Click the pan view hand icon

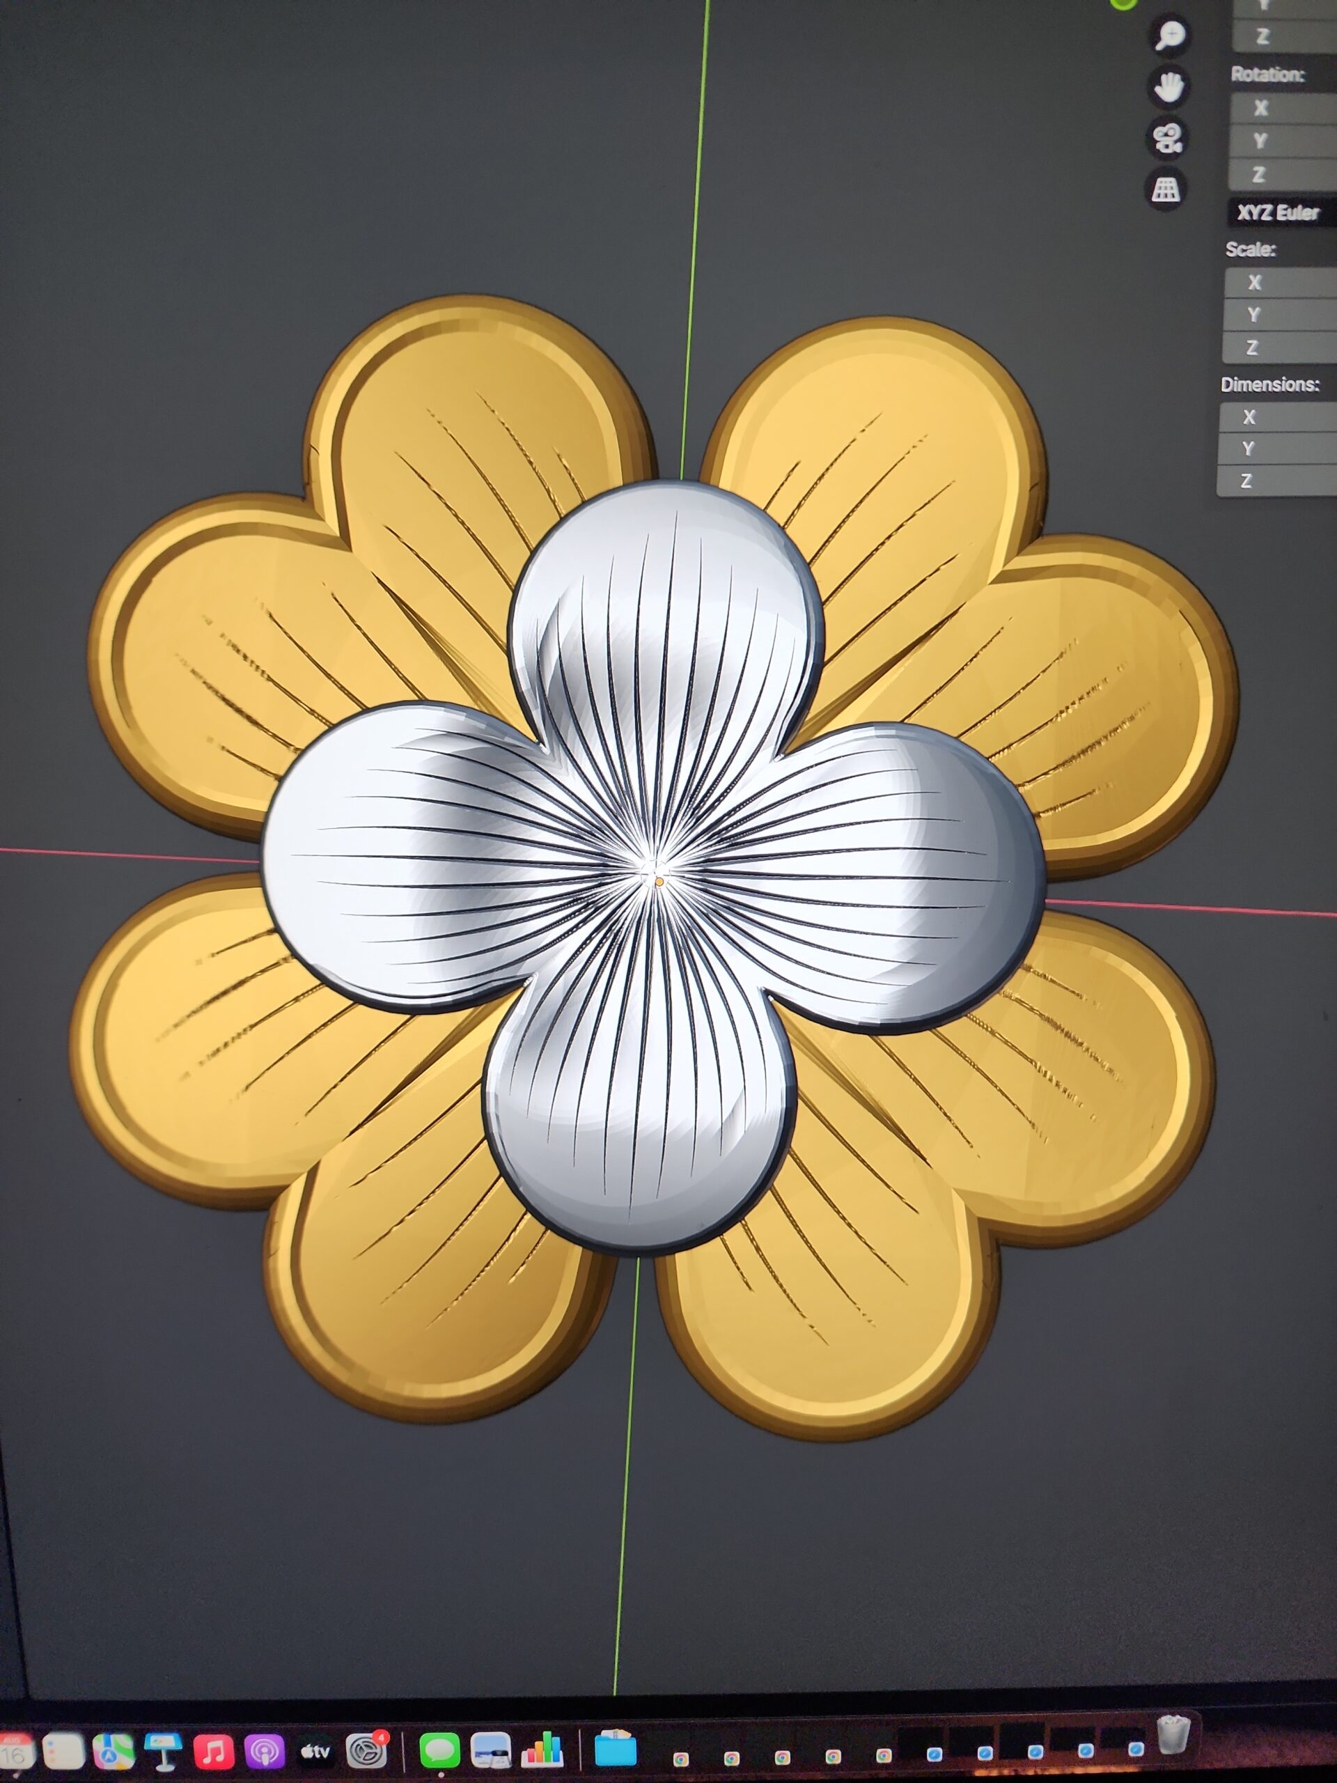[x=1168, y=87]
